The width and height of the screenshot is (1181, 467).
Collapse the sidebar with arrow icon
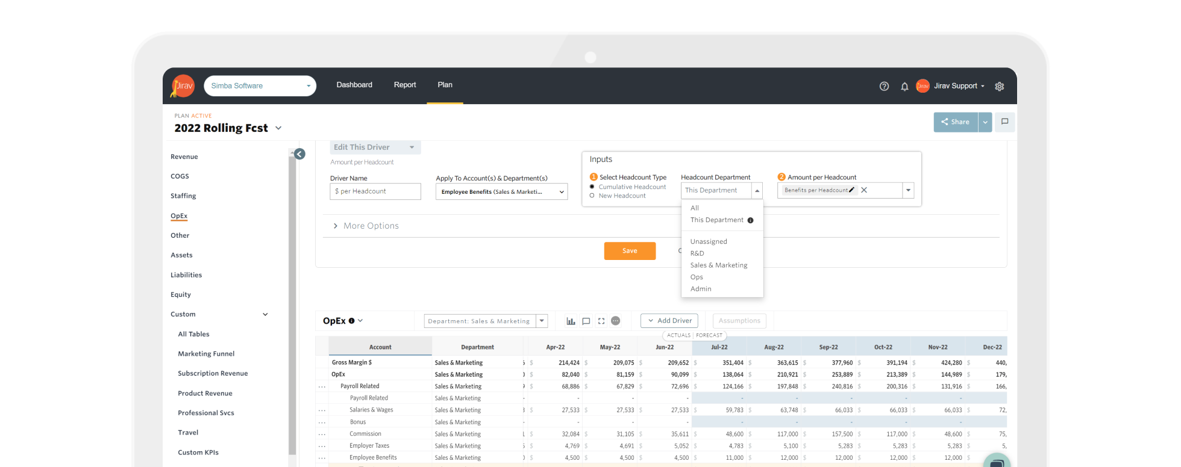coord(299,154)
